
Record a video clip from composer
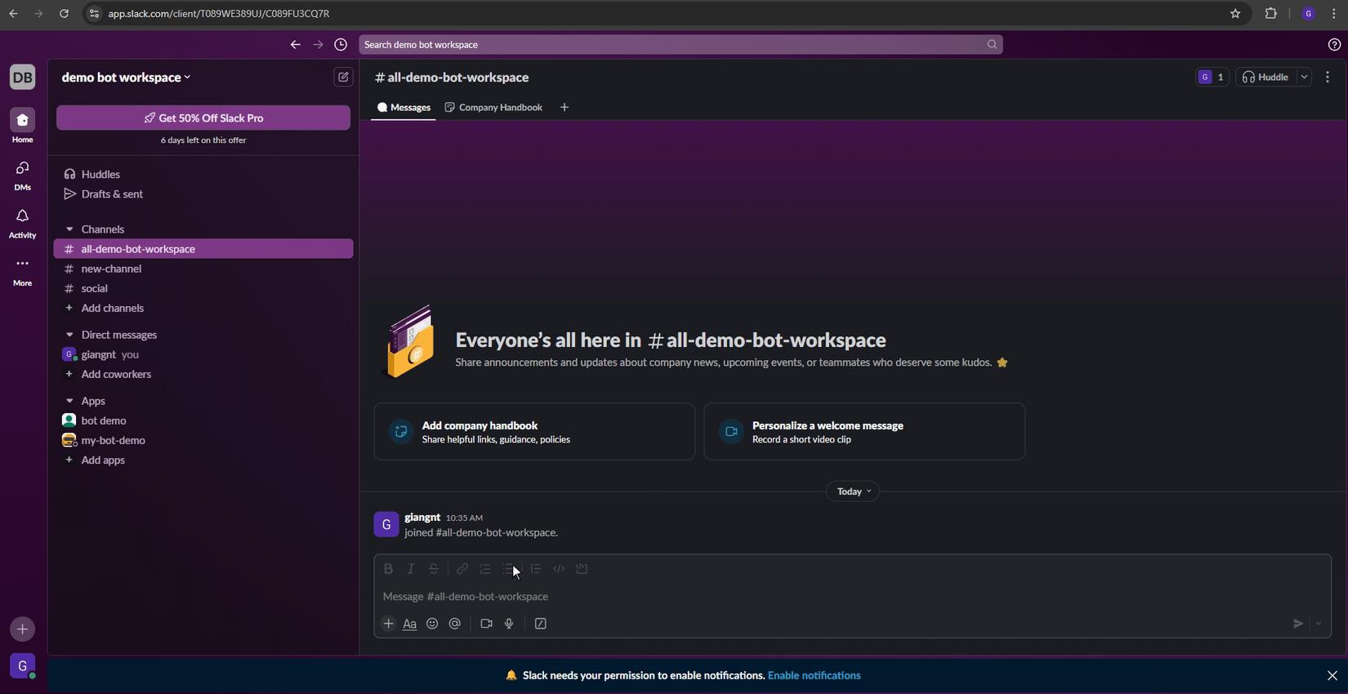tap(486, 624)
